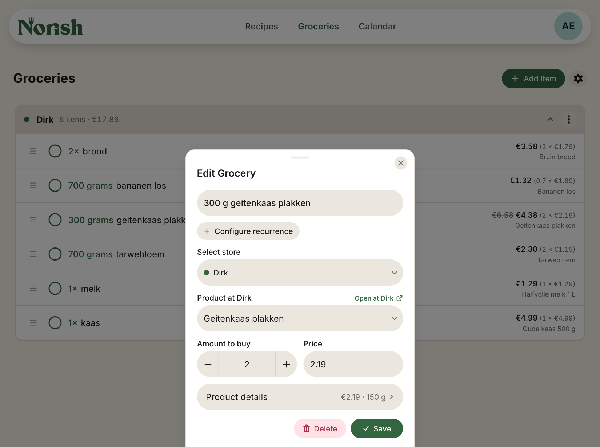Check off the tarwebloem item
Screen dimensions: 600x447
click(55, 254)
